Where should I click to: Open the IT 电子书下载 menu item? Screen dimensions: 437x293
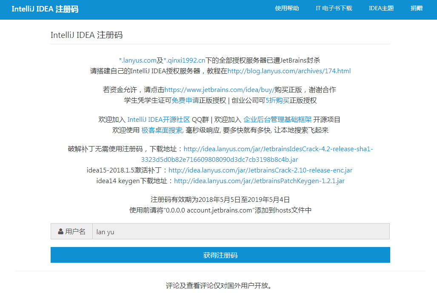pyautogui.click(x=334, y=9)
